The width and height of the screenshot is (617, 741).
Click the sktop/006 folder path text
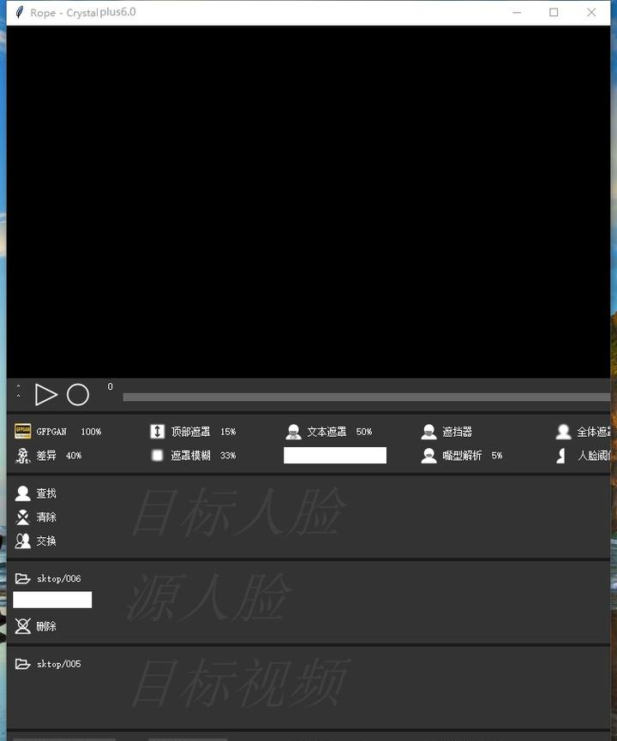tap(59, 578)
